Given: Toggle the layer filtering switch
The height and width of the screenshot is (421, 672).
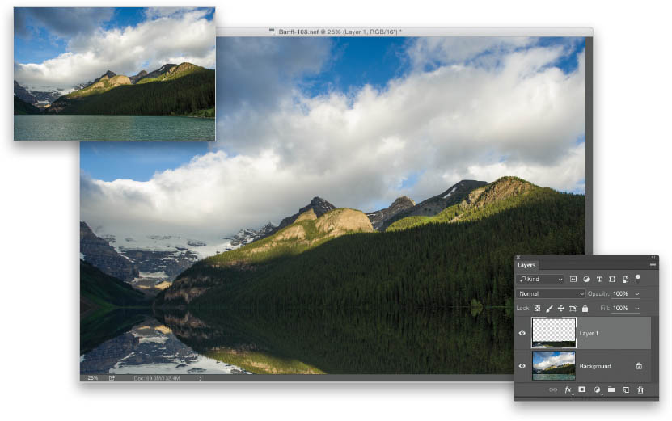Looking at the screenshot, I should click(x=638, y=279).
